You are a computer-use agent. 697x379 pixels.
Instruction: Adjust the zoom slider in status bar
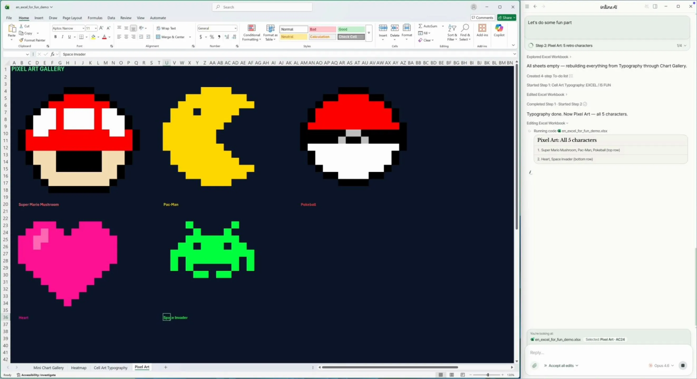(488, 375)
